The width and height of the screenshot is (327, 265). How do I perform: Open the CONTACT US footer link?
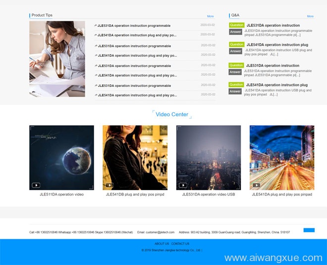tap(180, 244)
